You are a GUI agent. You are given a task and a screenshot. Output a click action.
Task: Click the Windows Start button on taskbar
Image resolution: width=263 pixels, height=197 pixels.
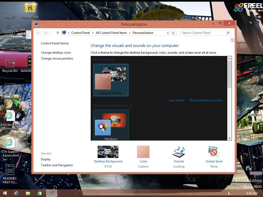[x=5, y=193]
